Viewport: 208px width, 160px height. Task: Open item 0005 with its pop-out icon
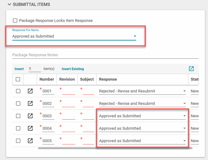click(x=30, y=141)
